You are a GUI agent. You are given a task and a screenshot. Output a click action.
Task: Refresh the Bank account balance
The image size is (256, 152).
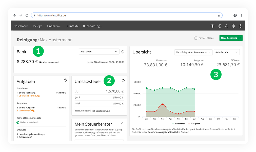coord(123,52)
